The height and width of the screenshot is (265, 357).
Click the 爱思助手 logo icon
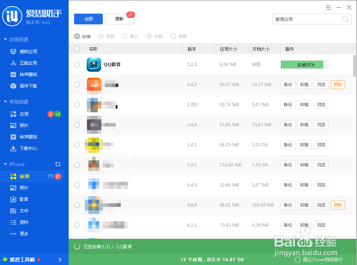click(12, 16)
